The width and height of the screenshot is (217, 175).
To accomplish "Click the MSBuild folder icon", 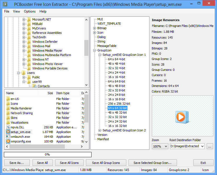I will tap(29, 24).
